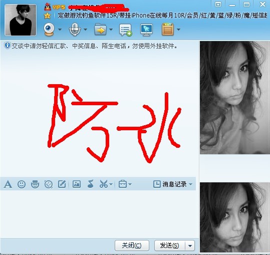
Task: Type in the message input area
Action: pos(98,213)
